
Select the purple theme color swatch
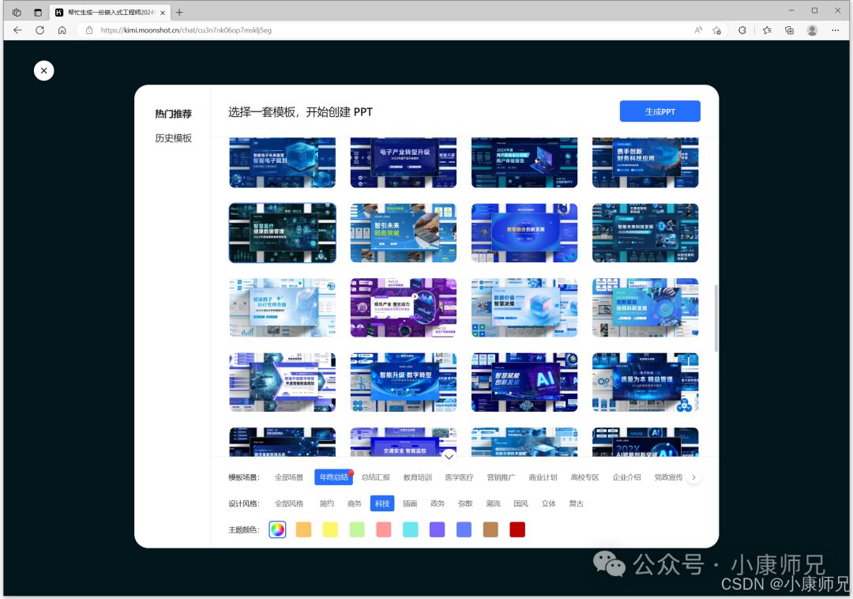(x=437, y=529)
